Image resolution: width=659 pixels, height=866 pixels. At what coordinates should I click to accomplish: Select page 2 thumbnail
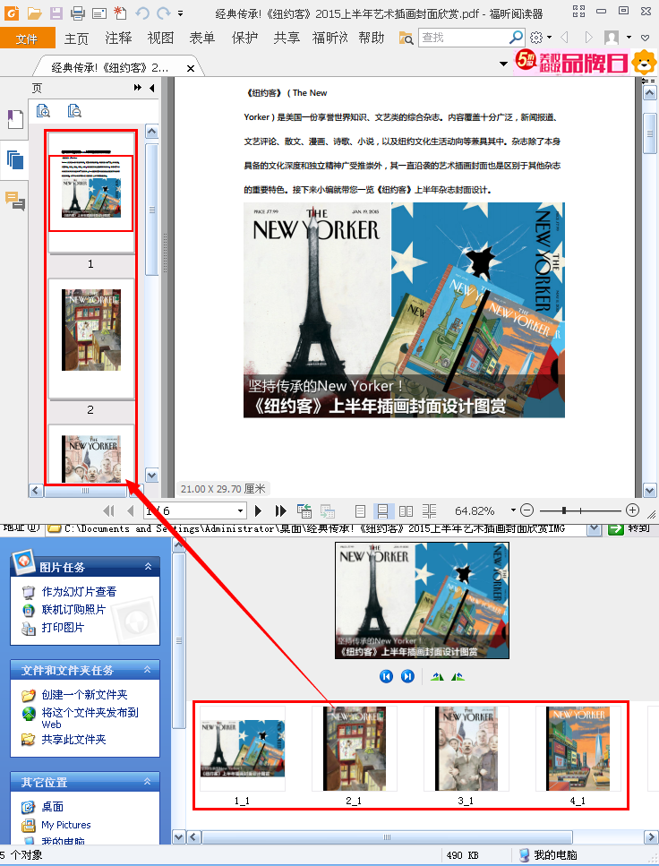coord(91,338)
